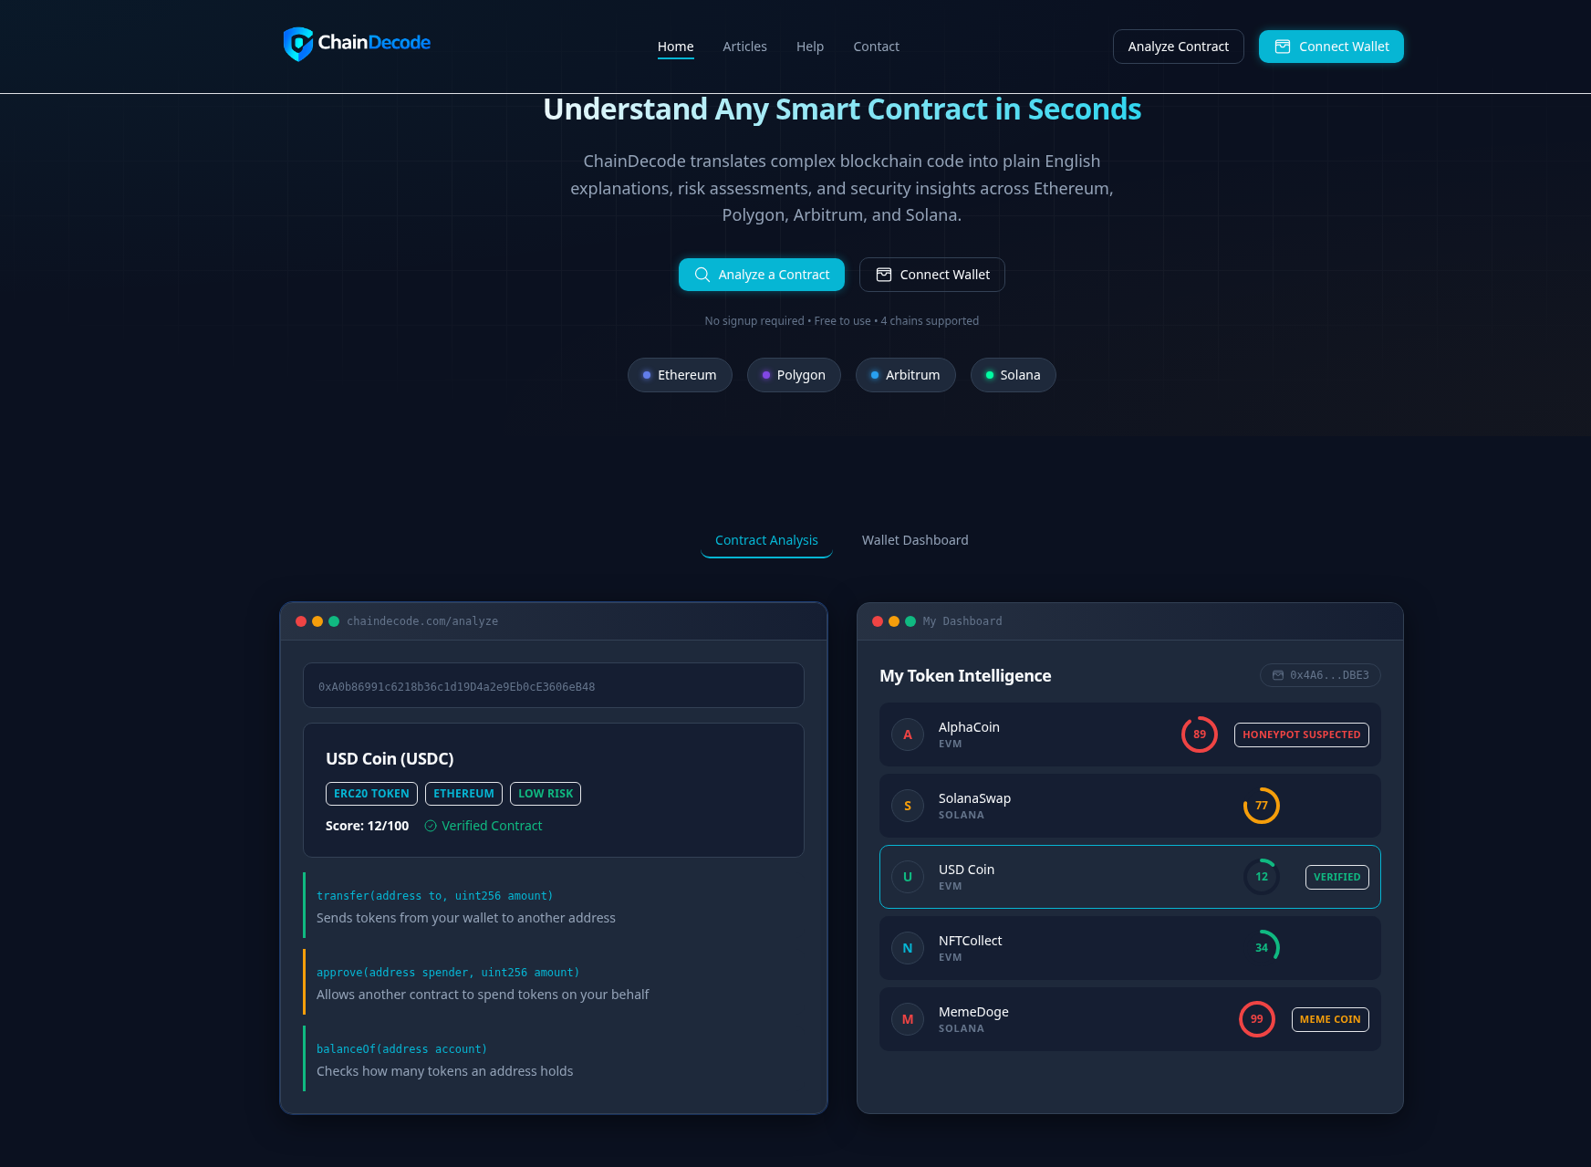Click the VERIFIED badge on USD Coin row

[x=1337, y=877]
